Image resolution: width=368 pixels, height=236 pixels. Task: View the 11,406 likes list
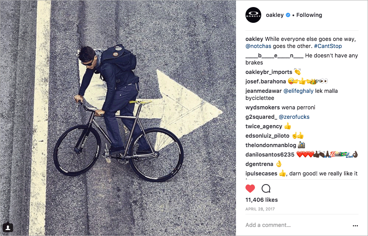(x=262, y=200)
